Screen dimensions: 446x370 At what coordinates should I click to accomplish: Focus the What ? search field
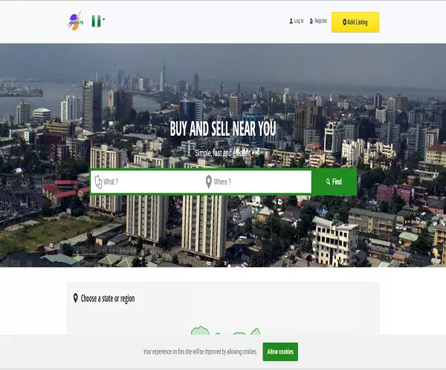coord(146,182)
